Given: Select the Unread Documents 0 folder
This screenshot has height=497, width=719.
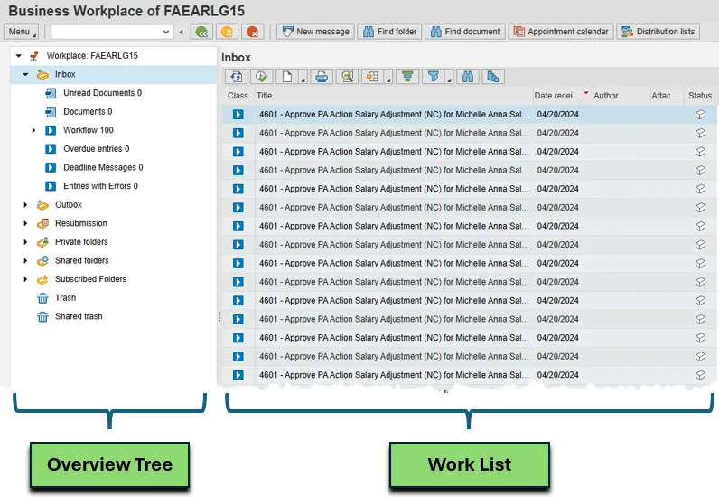Looking at the screenshot, I should click(x=102, y=93).
